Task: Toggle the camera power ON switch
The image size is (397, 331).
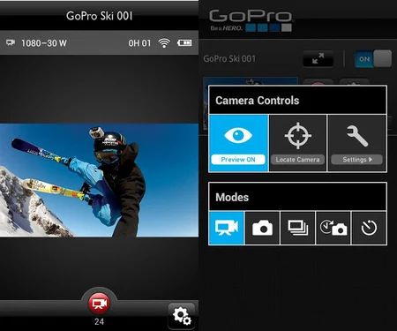Action: (x=373, y=59)
